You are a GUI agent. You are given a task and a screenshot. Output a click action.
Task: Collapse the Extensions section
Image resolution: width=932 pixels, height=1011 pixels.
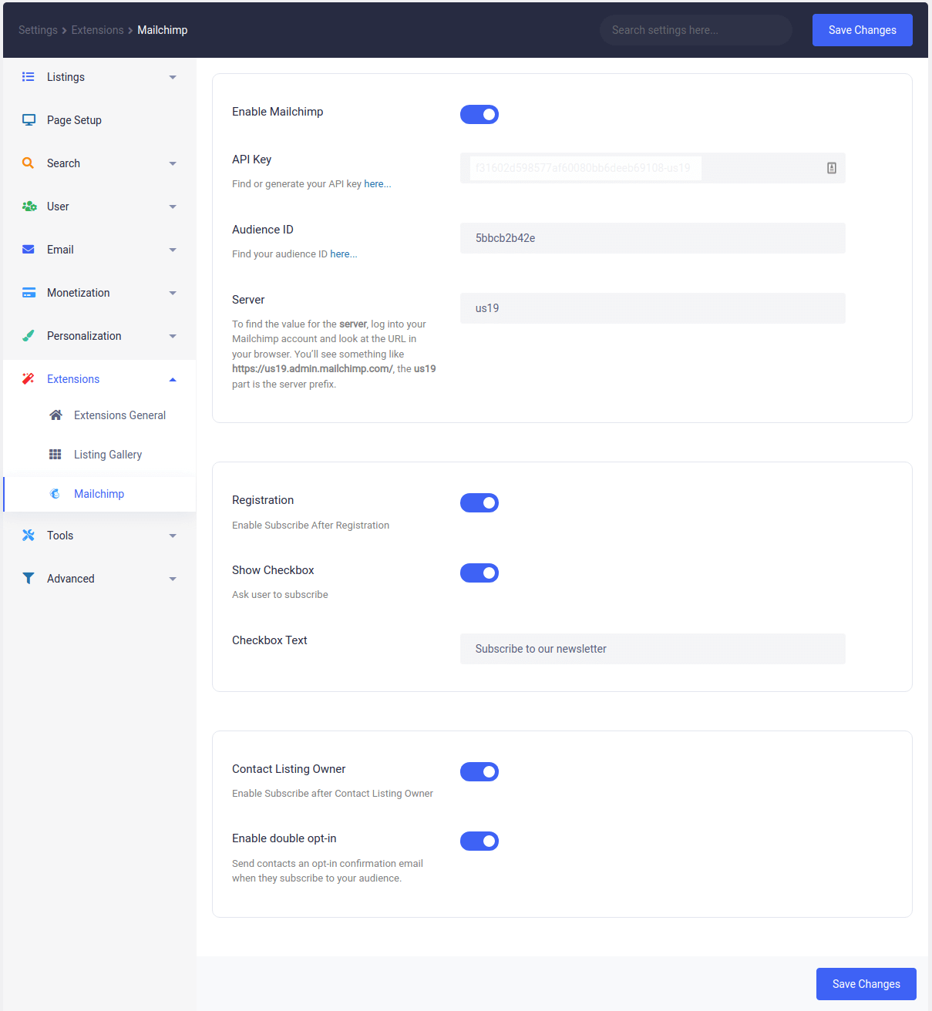point(173,378)
